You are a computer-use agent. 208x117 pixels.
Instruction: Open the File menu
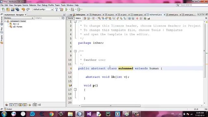2,5
